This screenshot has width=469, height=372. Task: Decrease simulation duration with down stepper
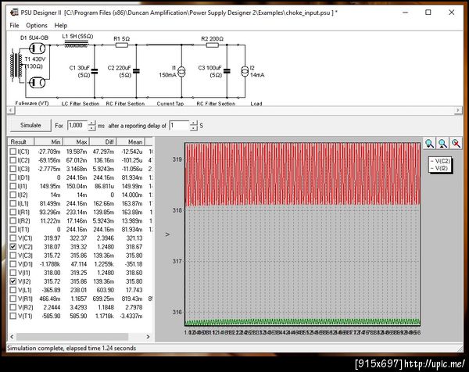click(91, 128)
